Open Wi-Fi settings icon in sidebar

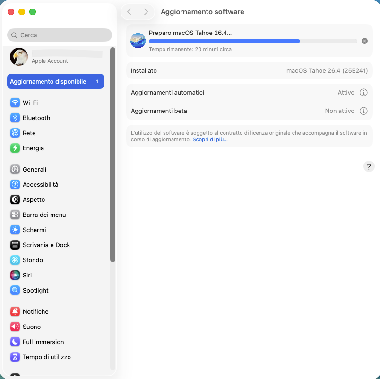pyautogui.click(x=15, y=103)
